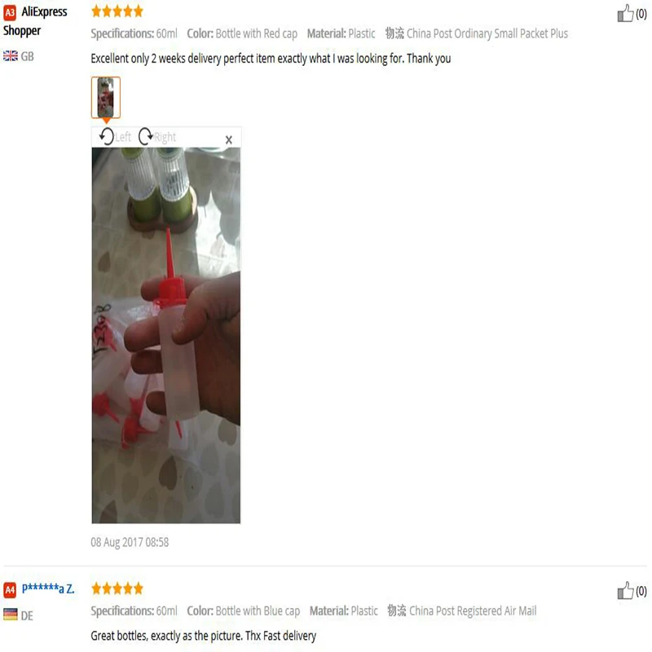652x652 pixels.
Task: Click the 'Left' rotate label
Action: tap(123, 137)
